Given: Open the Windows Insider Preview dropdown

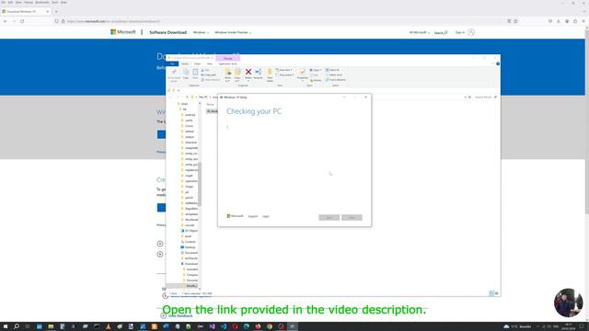Looking at the screenshot, I should click(x=233, y=33).
